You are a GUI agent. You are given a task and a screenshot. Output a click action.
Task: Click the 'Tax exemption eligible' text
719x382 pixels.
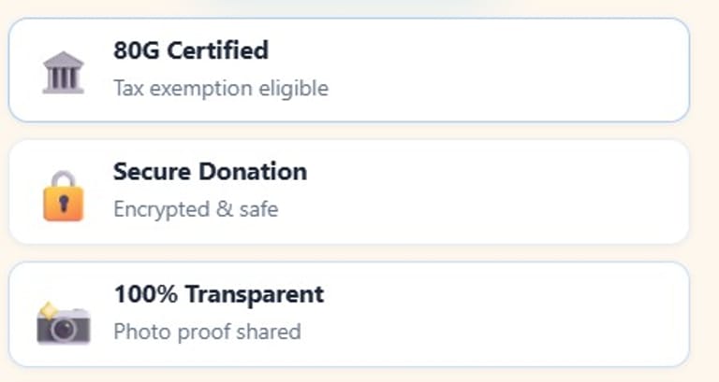click(221, 89)
